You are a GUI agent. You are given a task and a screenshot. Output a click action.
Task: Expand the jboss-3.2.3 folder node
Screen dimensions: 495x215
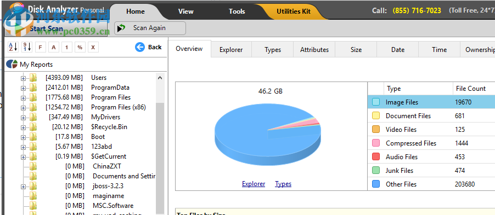tap(23, 187)
